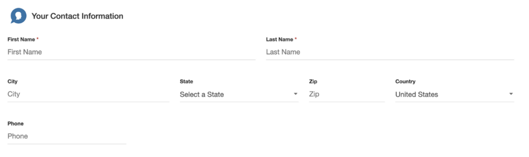This screenshot has width=529, height=157.
Task: Open the United States country dropdown
Action: pos(455,94)
